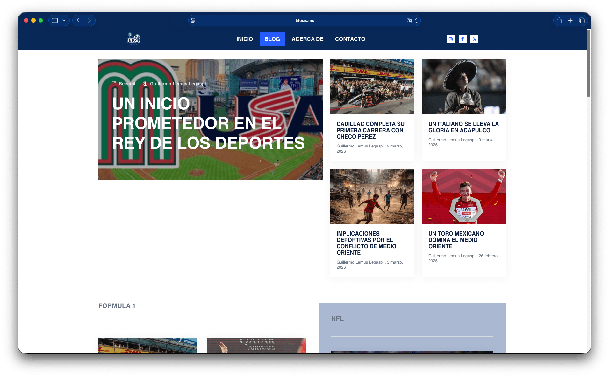Open 'Un italiano se lleva la gloria' article

point(463,127)
